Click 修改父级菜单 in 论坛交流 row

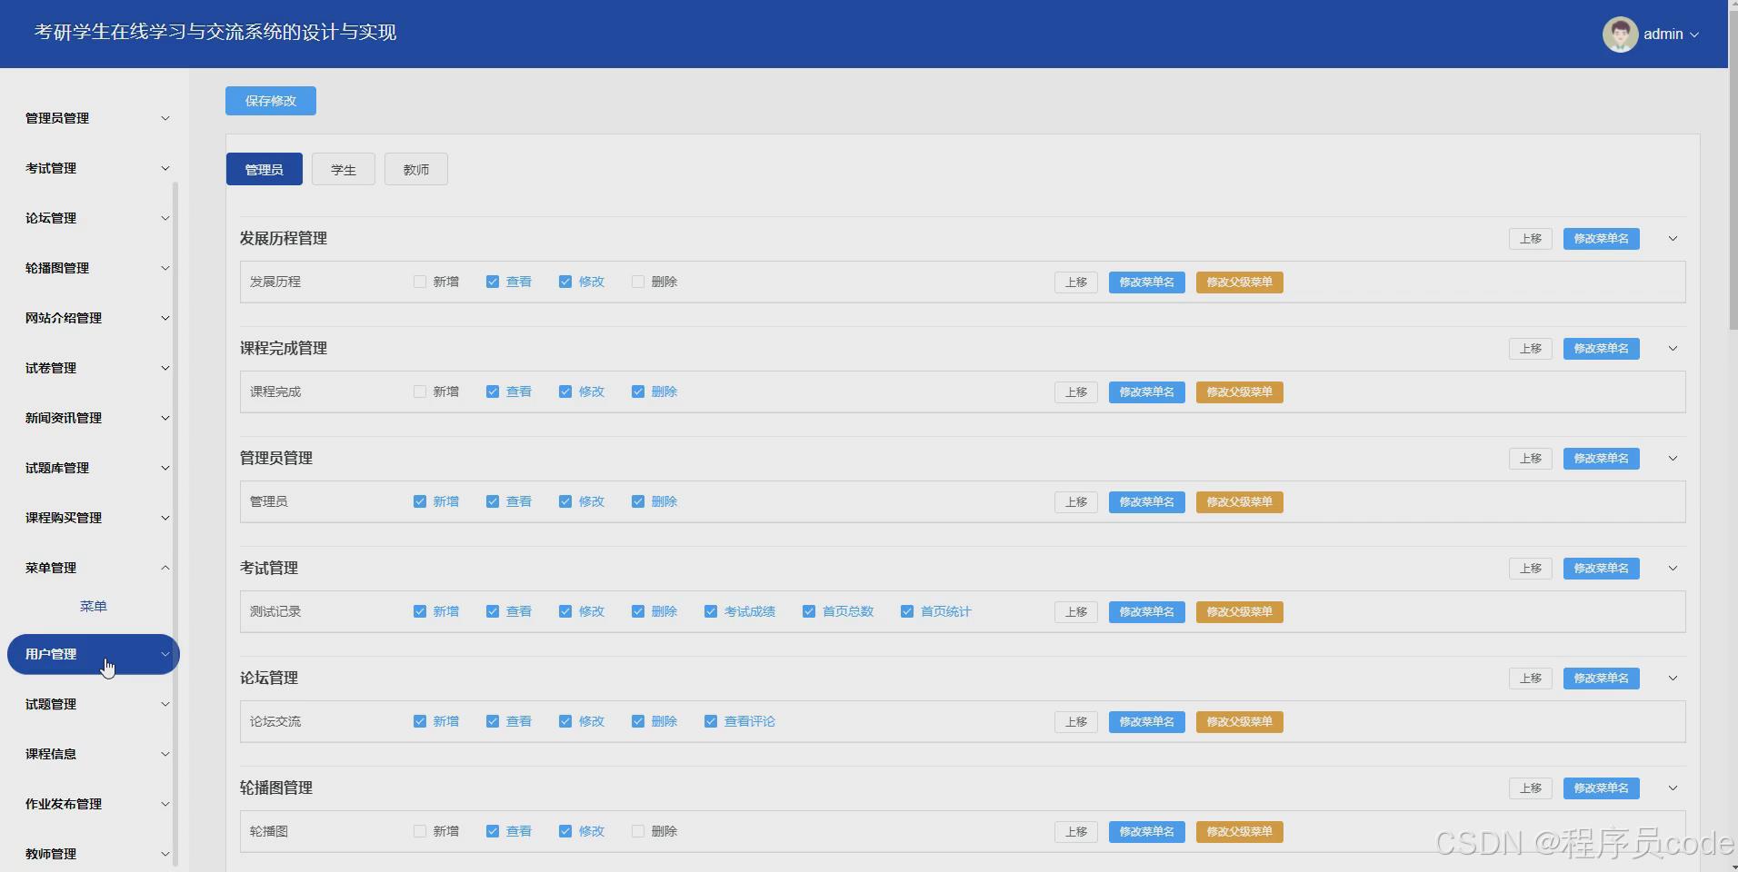click(1240, 722)
